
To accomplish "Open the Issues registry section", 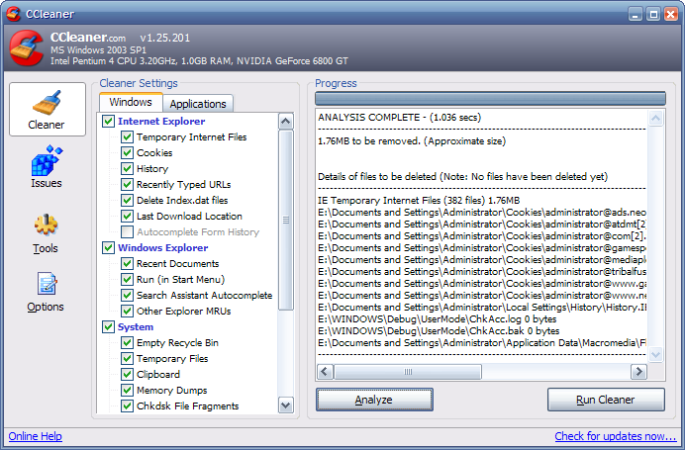I will click(x=47, y=167).
